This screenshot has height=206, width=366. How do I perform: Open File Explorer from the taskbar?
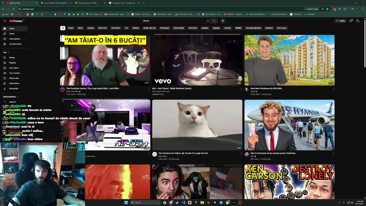point(202,203)
